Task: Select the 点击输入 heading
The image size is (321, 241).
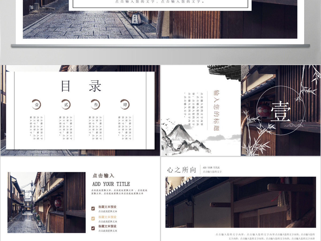Action: 103,176
